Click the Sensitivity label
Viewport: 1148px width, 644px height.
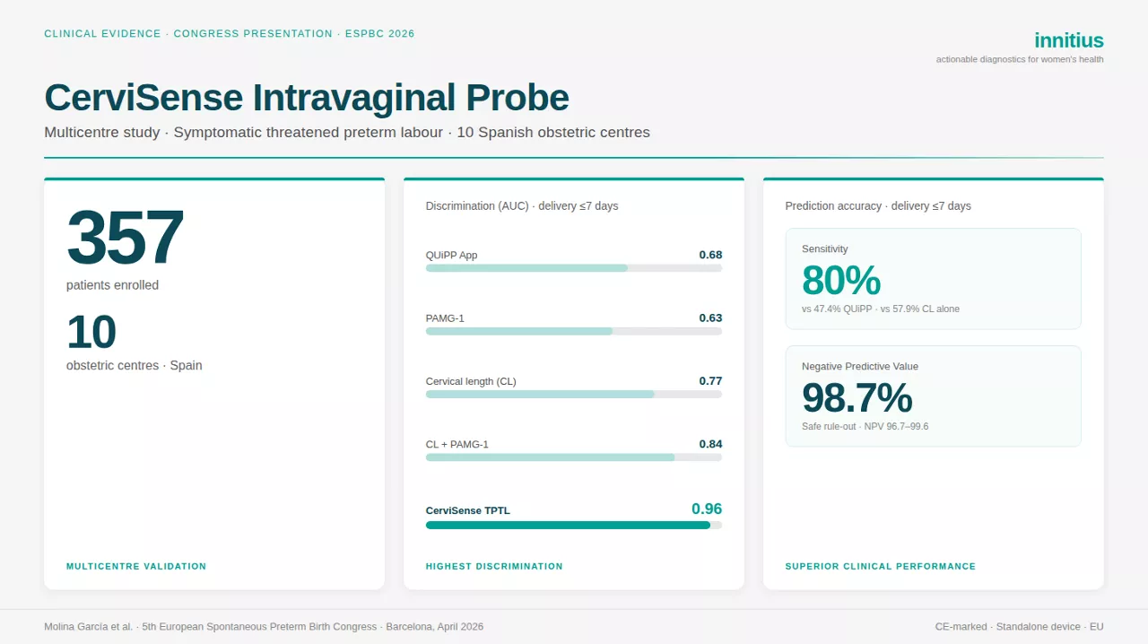click(x=825, y=249)
